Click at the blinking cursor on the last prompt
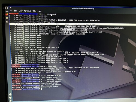Viewport: 136px width, 102px height. (x=41, y=89)
